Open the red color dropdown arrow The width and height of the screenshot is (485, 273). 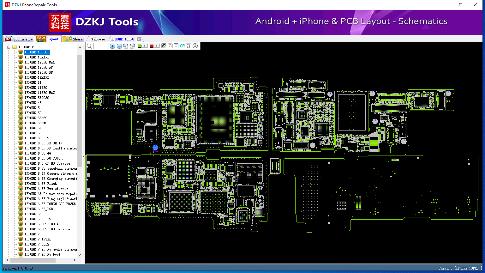[157, 46]
